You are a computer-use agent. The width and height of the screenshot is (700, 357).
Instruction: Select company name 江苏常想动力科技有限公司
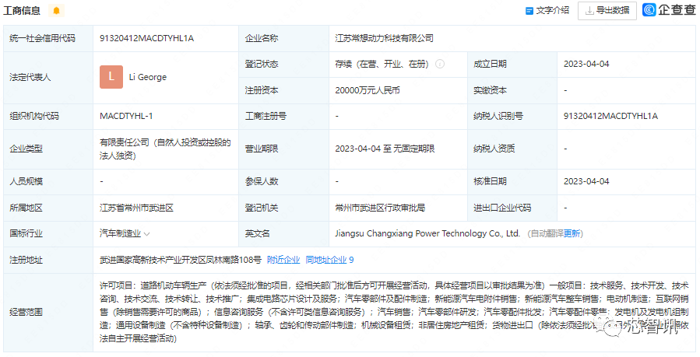tap(384, 38)
